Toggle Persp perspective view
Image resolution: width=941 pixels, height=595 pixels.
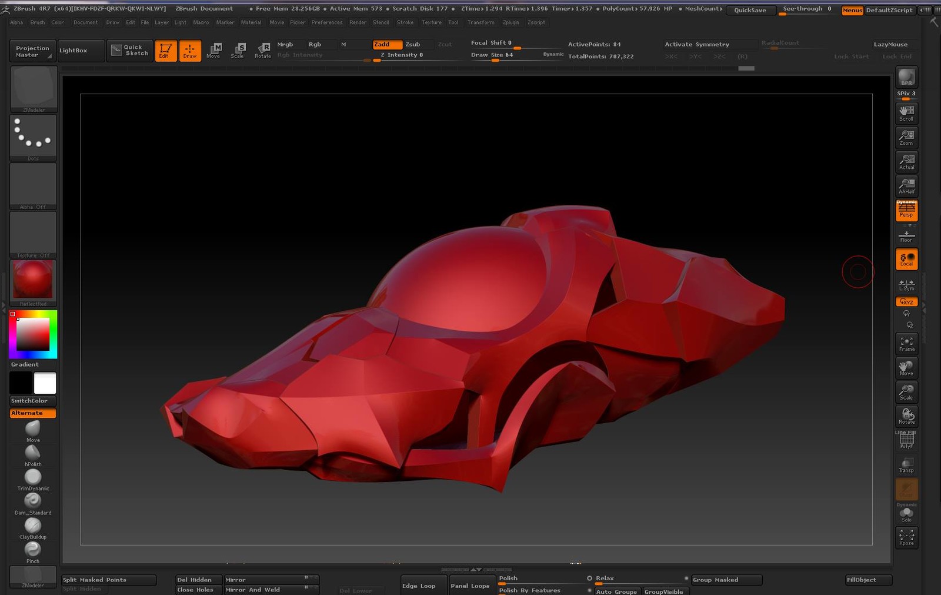point(906,210)
